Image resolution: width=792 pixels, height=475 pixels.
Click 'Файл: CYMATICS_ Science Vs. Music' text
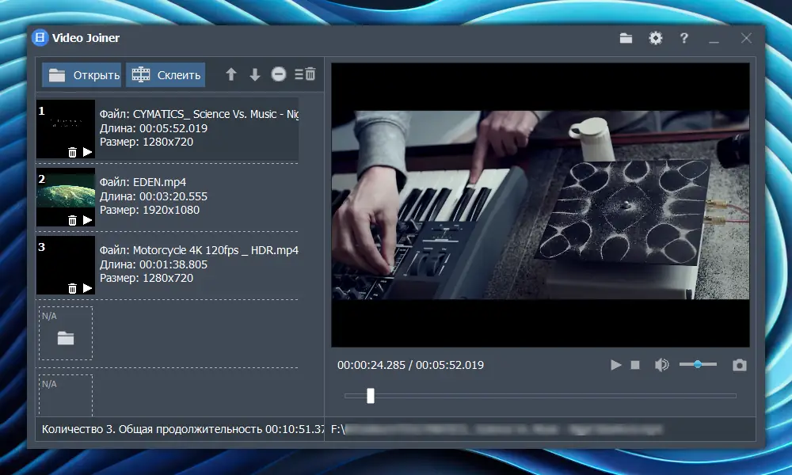[x=199, y=114]
